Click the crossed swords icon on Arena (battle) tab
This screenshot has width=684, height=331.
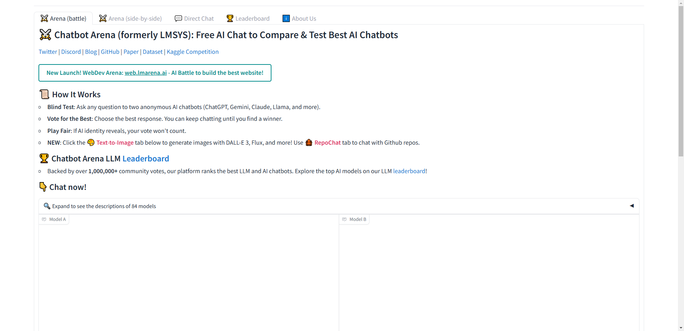(x=44, y=18)
